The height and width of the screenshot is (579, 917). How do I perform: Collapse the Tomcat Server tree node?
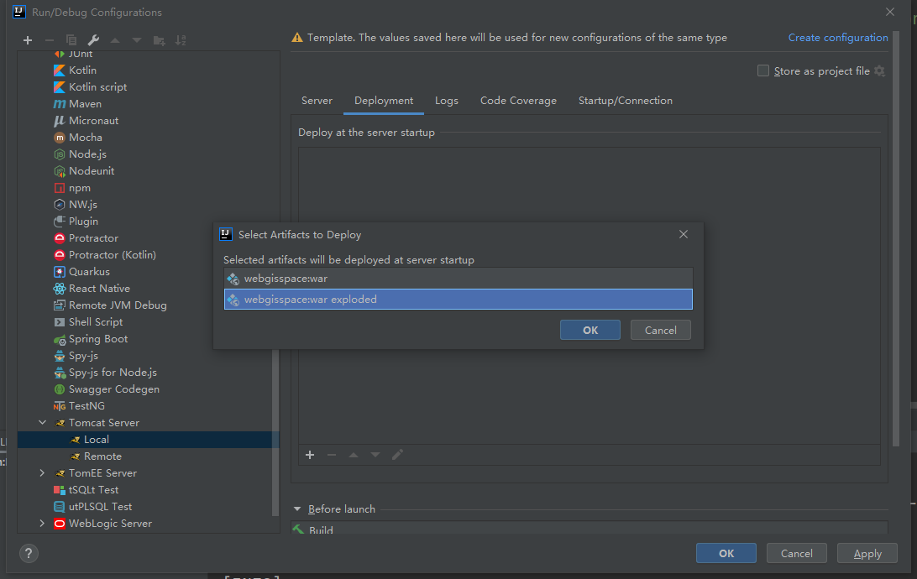42,422
